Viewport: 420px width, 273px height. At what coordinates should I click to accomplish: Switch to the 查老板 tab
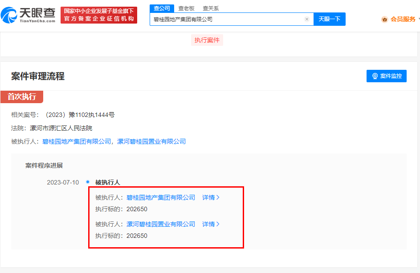pos(187,8)
